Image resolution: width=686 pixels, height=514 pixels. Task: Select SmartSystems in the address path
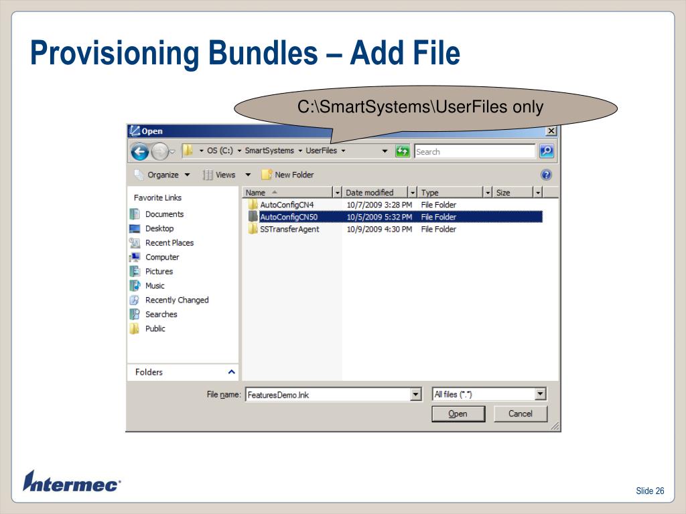[x=269, y=151]
